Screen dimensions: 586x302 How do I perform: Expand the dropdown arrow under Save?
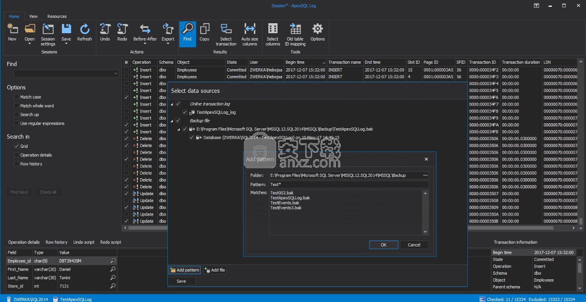(x=66, y=44)
